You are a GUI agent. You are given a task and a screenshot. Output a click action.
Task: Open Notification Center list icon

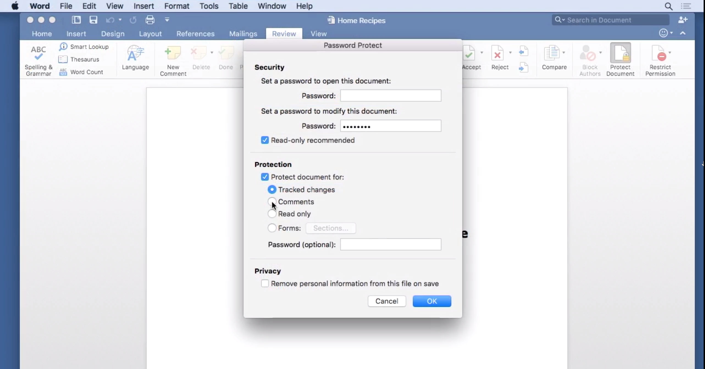click(686, 6)
